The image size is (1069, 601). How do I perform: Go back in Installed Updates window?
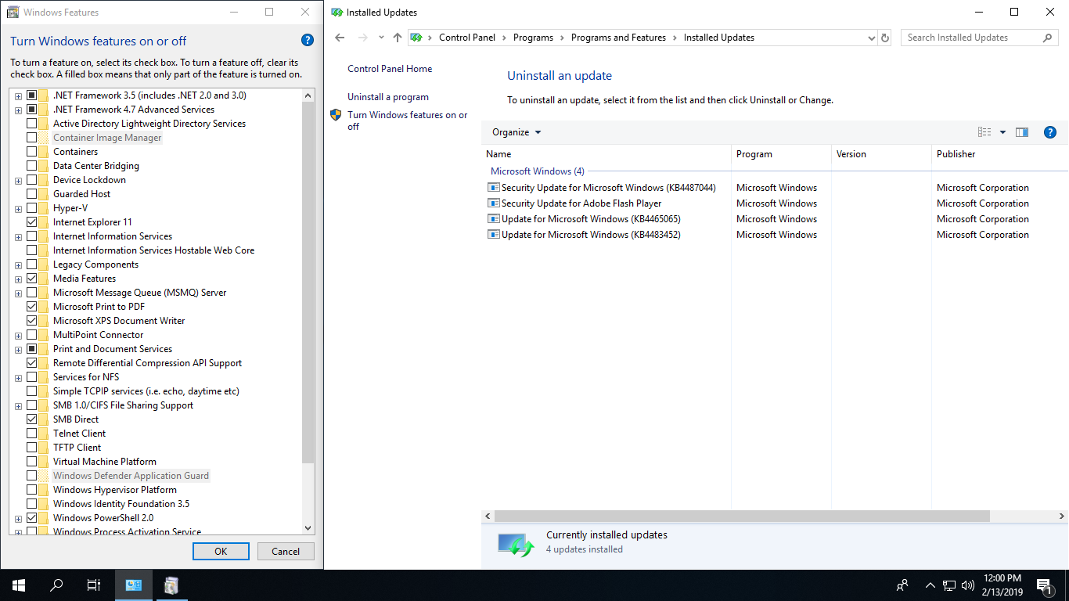[x=340, y=38]
